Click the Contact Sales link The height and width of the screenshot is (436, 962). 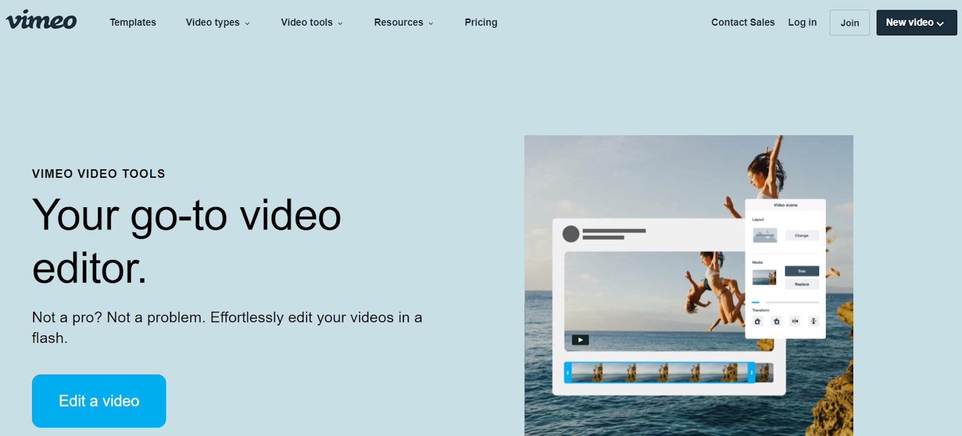(743, 22)
